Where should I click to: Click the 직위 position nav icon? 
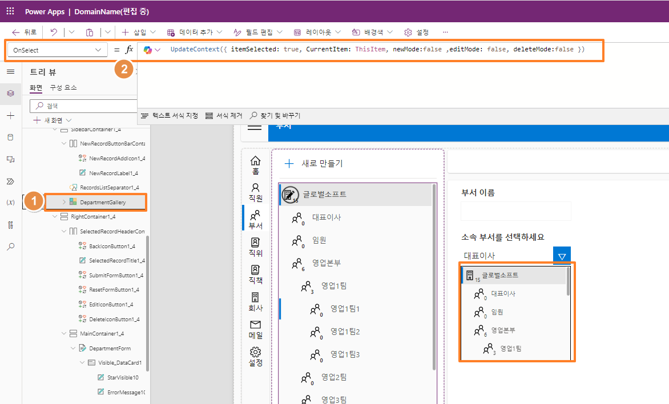[255, 247]
